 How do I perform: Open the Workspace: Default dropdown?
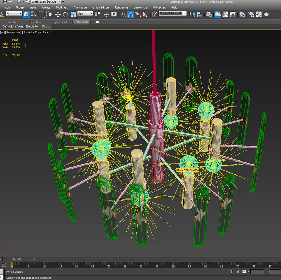tap(46, 2)
